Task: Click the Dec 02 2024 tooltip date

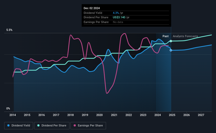Action: [x=92, y=8]
